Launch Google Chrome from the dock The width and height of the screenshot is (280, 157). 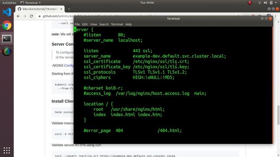7,25
